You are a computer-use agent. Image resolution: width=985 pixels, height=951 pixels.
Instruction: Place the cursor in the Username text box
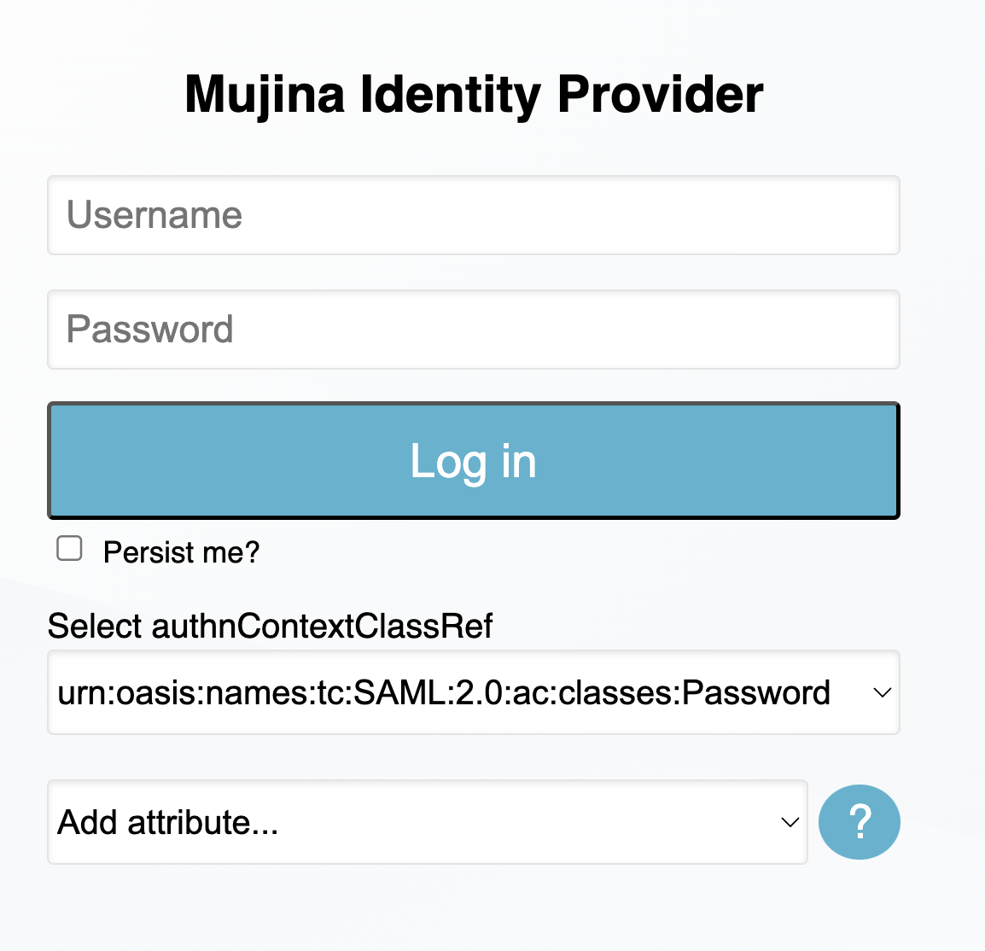click(x=473, y=215)
